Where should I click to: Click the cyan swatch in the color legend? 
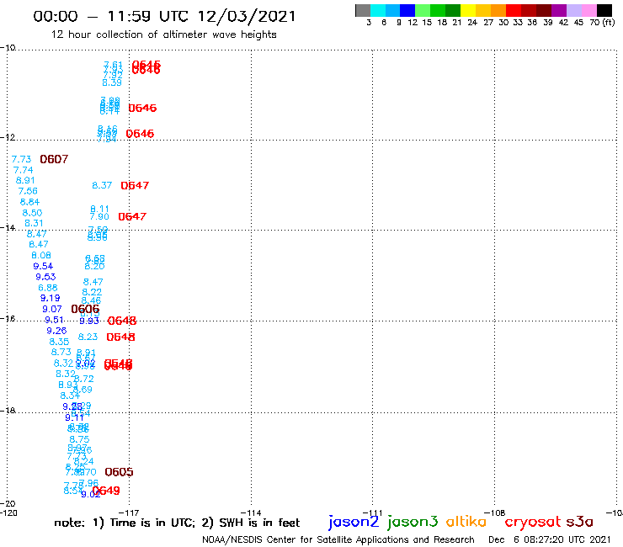click(x=378, y=10)
